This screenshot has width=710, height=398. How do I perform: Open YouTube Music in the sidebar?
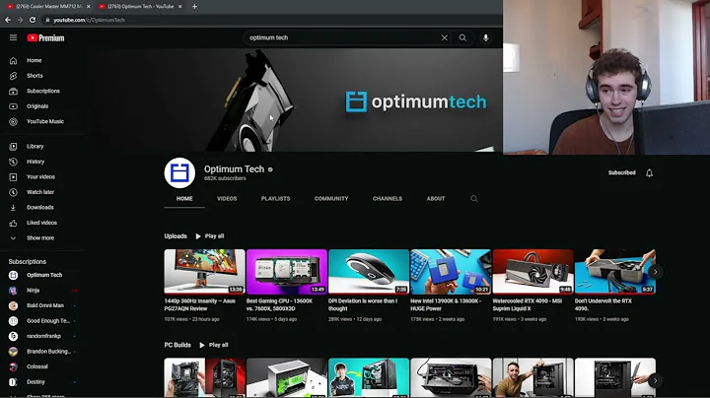pos(43,121)
